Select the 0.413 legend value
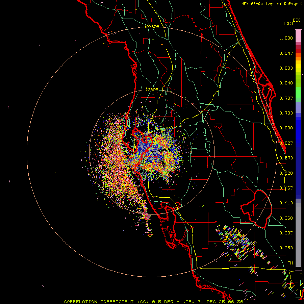304x304 pixels. (x=286, y=203)
